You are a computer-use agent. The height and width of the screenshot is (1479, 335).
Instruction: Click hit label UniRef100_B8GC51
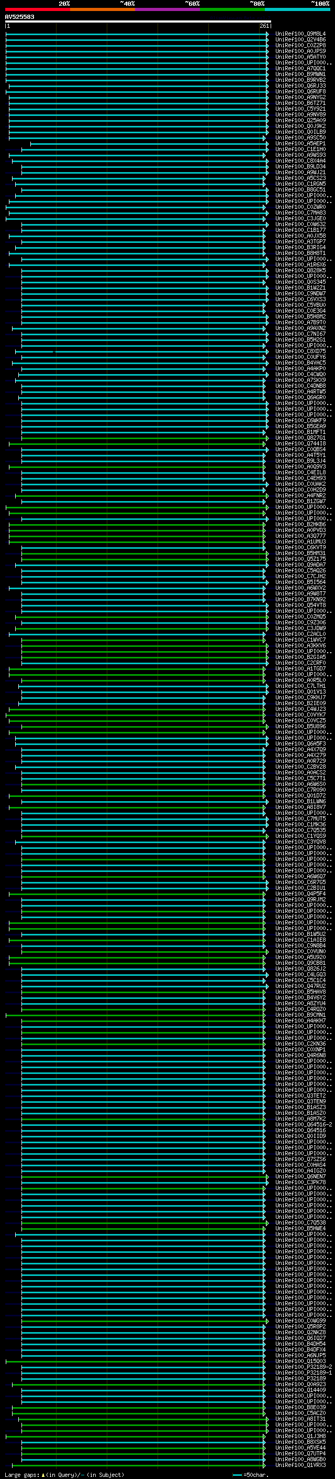click(x=300, y=190)
